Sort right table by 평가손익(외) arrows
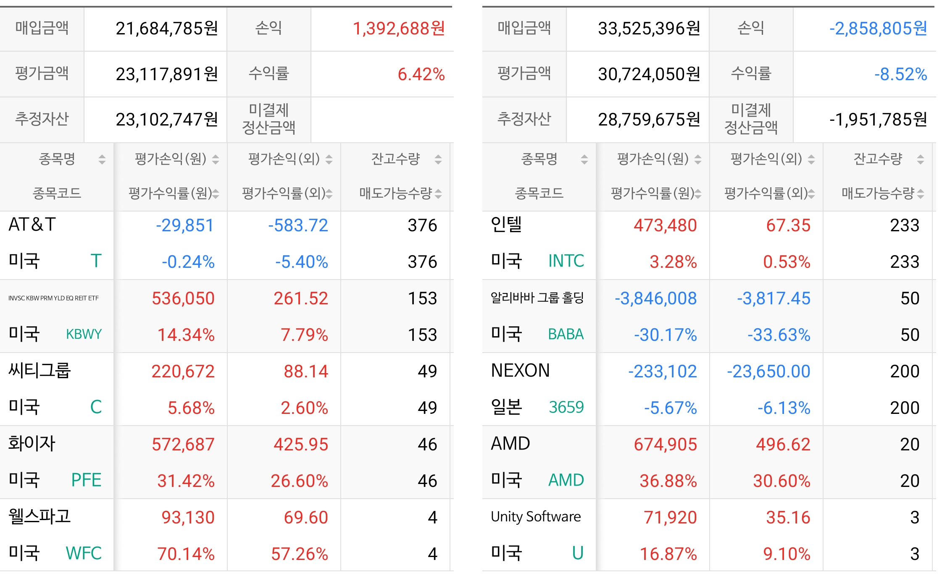942x578 pixels. point(811,160)
